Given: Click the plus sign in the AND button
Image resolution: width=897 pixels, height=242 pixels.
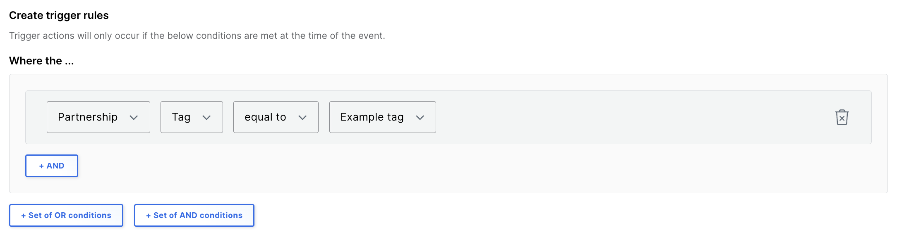Looking at the screenshot, I should pos(41,166).
